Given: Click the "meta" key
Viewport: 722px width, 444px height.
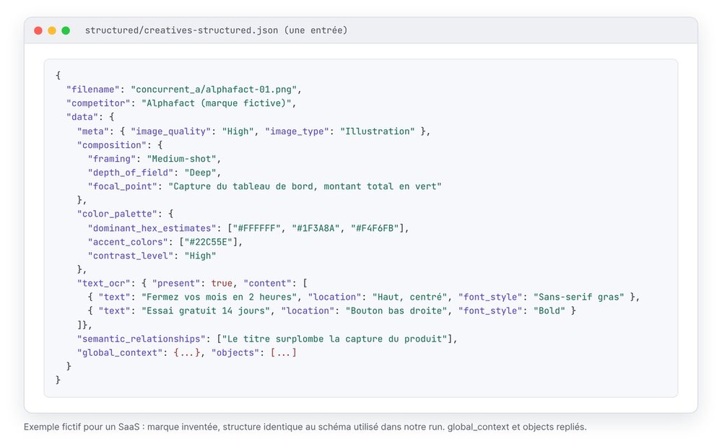Looking at the screenshot, I should pos(93,131).
